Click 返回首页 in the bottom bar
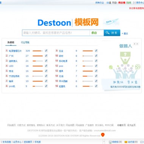The width and height of the screenshot is (144, 144). click(28, 142)
